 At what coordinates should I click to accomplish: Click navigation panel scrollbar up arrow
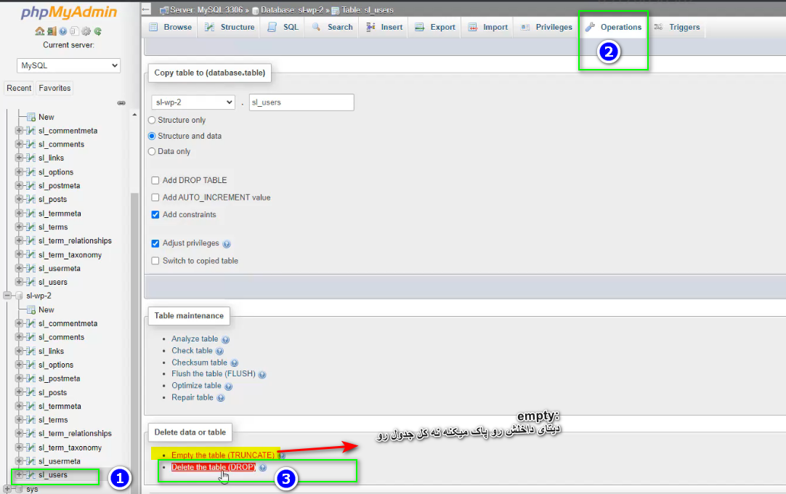[134, 115]
